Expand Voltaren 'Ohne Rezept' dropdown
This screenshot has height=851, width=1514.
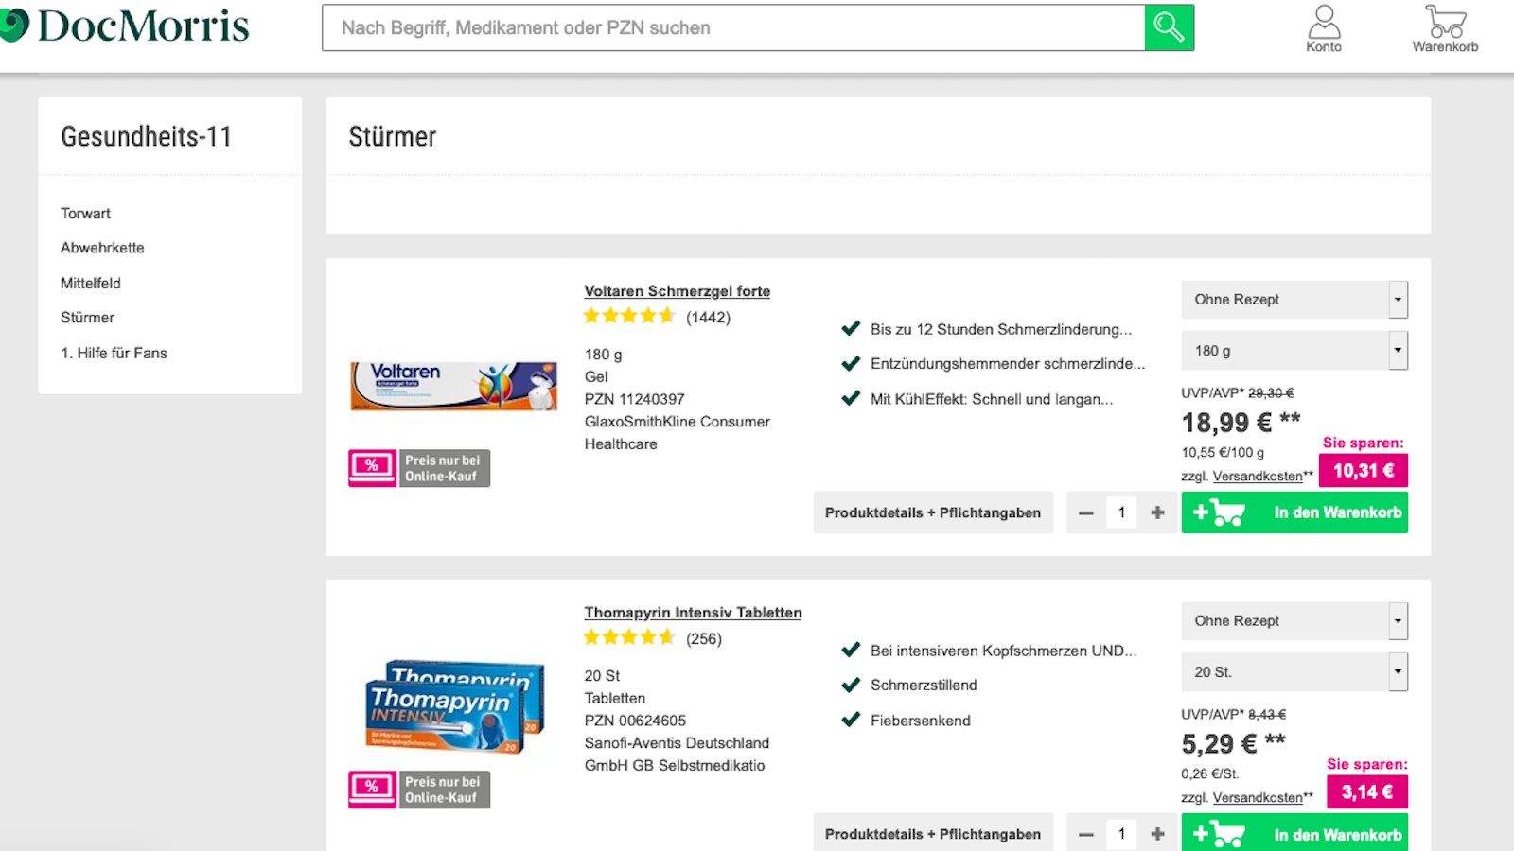[x=1294, y=300]
